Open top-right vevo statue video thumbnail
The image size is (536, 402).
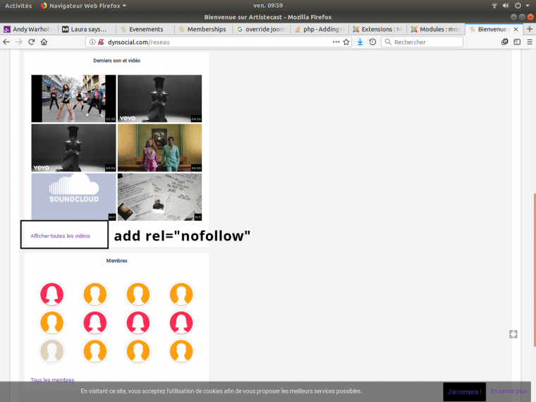coord(159,99)
